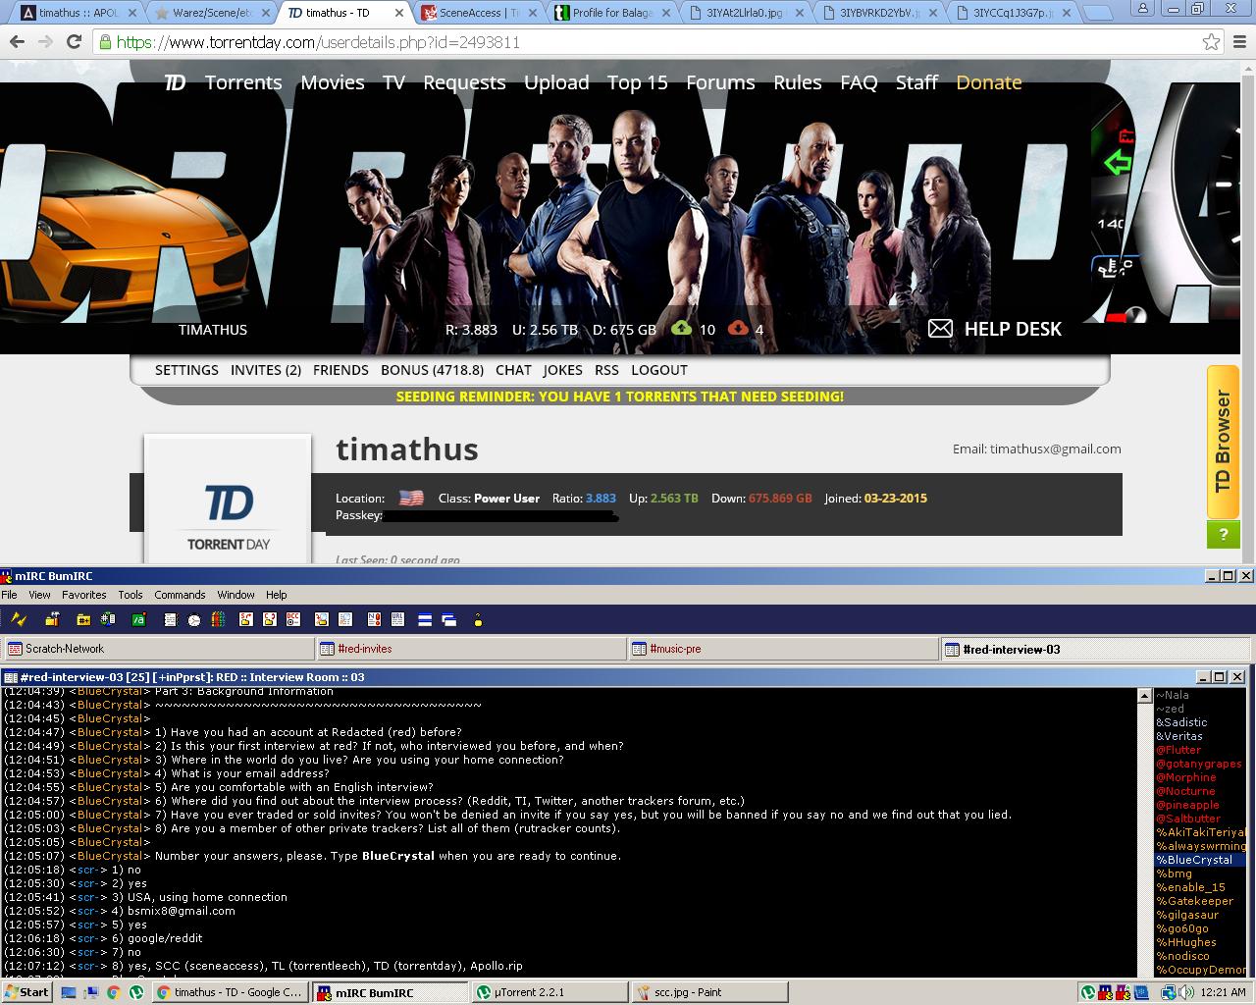Switch to #red-interview-03 switchbar tab
This screenshot has height=1005, width=1256.
pyautogui.click(x=1096, y=649)
